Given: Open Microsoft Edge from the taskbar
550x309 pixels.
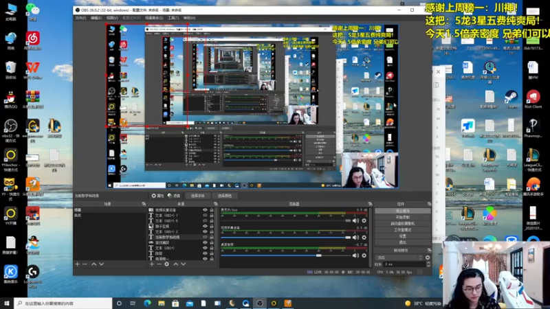Looking at the screenshot, I should point(147,303).
